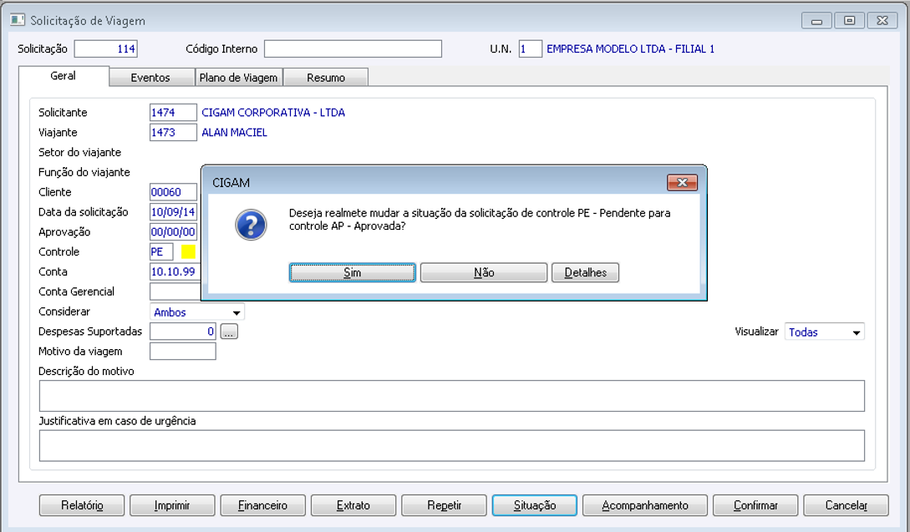Close the CIGAM dialog
The width and height of the screenshot is (910, 532).
click(x=682, y=183)
